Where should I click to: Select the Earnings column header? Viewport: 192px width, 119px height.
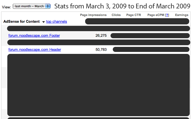(182, 15)
